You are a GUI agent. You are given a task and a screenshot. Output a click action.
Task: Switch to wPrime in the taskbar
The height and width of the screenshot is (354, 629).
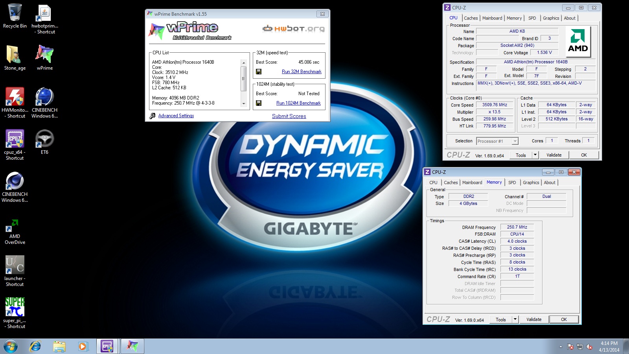click(132, 347)
